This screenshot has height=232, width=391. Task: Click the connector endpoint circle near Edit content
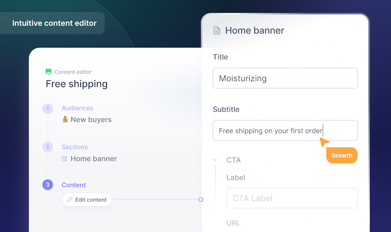tap(201, 199)
